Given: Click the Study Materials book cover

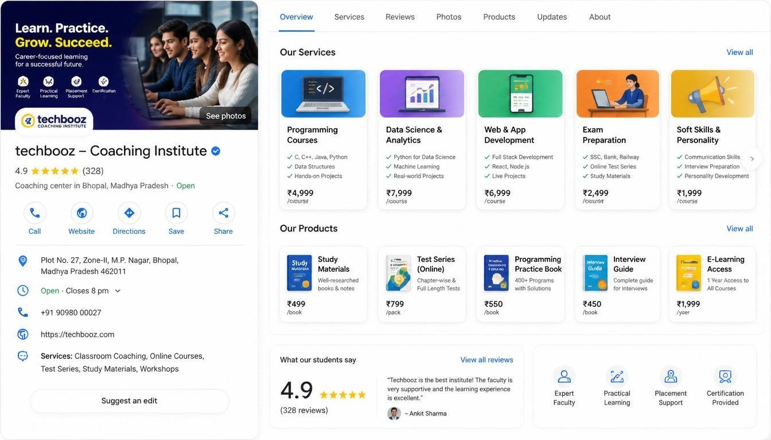Looking at the screenshot, I should [299, 273].
